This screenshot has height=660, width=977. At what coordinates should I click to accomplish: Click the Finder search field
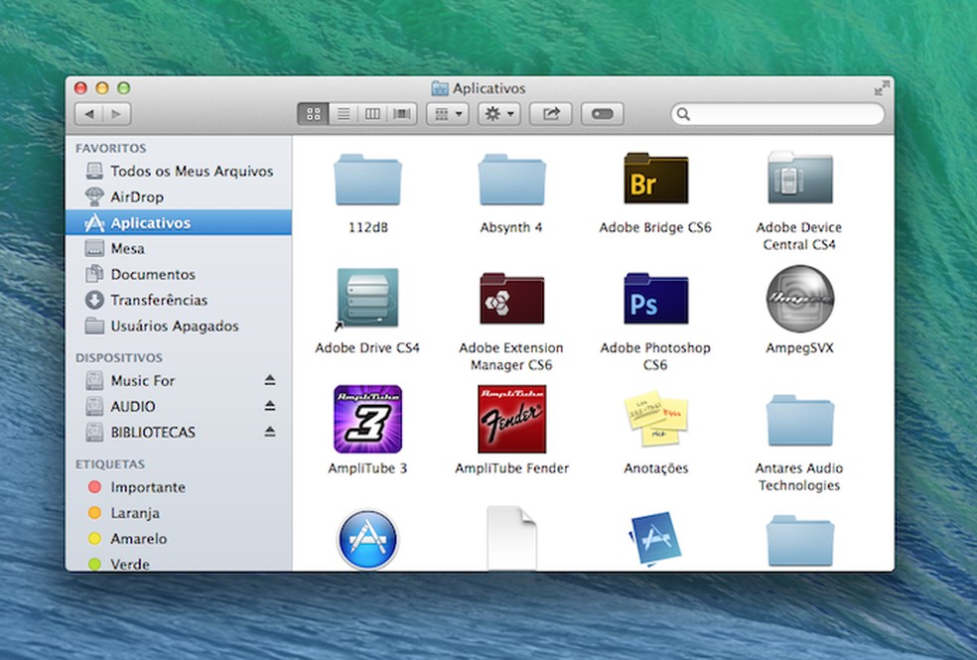tap(777, 114)
